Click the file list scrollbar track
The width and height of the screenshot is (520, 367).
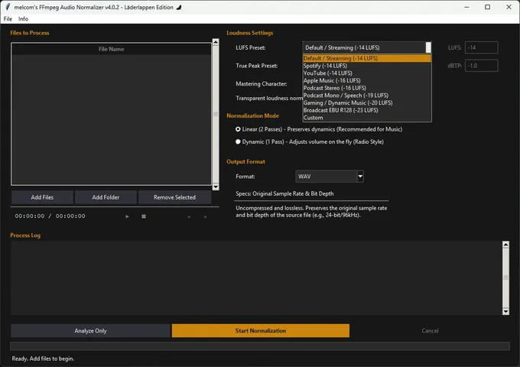[216, 115]
